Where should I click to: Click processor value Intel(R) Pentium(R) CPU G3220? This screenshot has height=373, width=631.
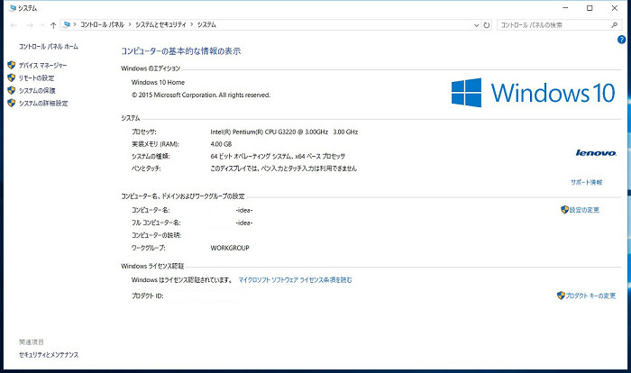pos(284,132)
